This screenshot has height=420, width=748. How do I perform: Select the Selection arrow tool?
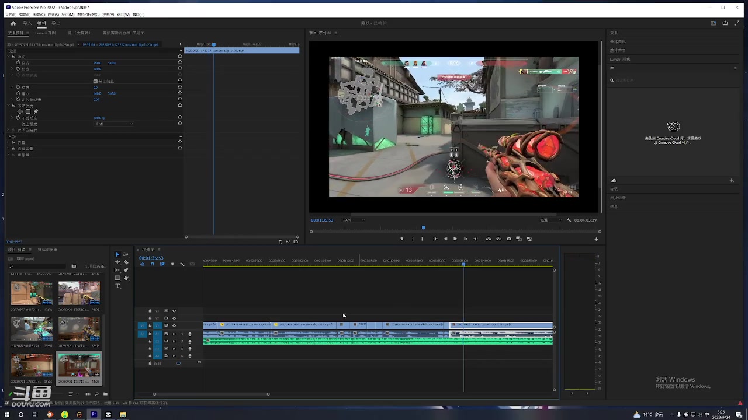click(117, 254)
